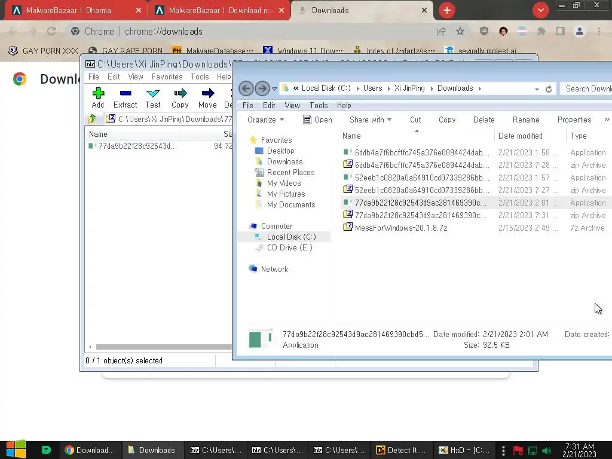Click the Copy icon in 7-Zip toolbar
The height and width of the screenshot is (459, 612).
pyautogui.click(x=180, y=93)
